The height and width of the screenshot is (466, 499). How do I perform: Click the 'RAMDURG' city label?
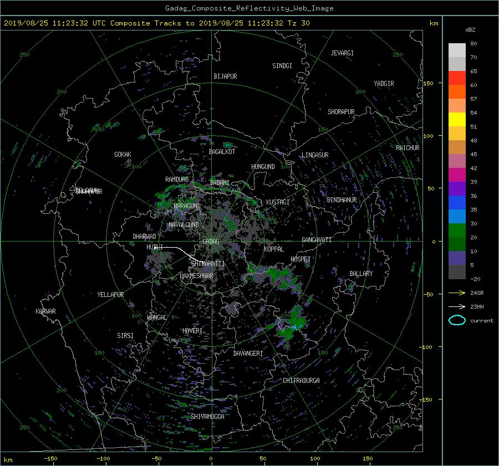[177, 180]
